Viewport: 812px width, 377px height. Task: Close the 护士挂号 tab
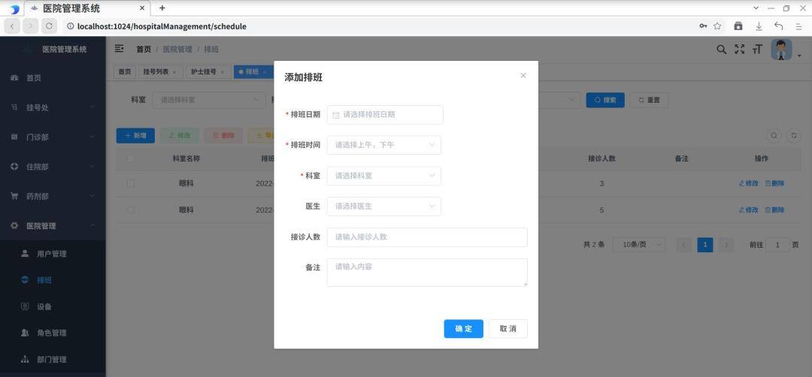[x=222, y=72]
